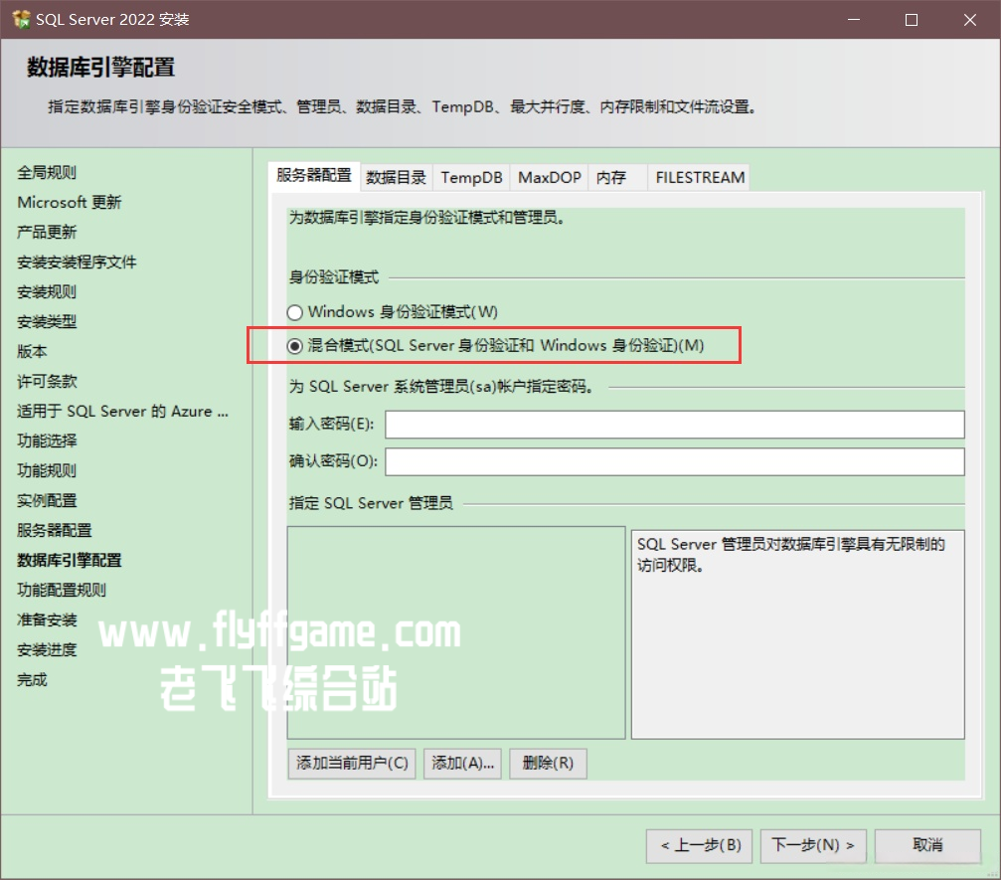Click the 添加(A)... button
The width and height of the screenshot is (1001, 880).
[463, 763]
